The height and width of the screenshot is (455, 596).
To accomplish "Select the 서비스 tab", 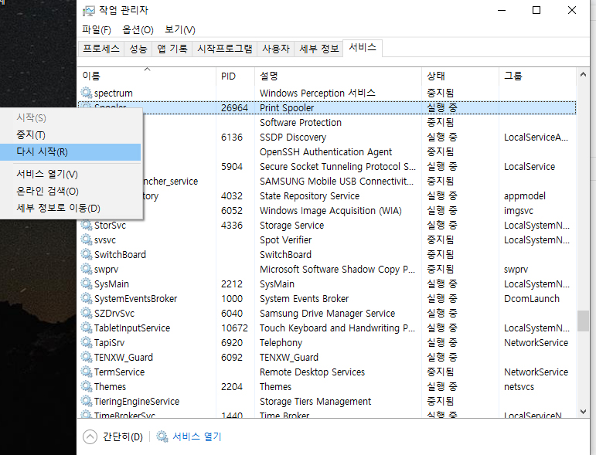I will tap(363, 47).
